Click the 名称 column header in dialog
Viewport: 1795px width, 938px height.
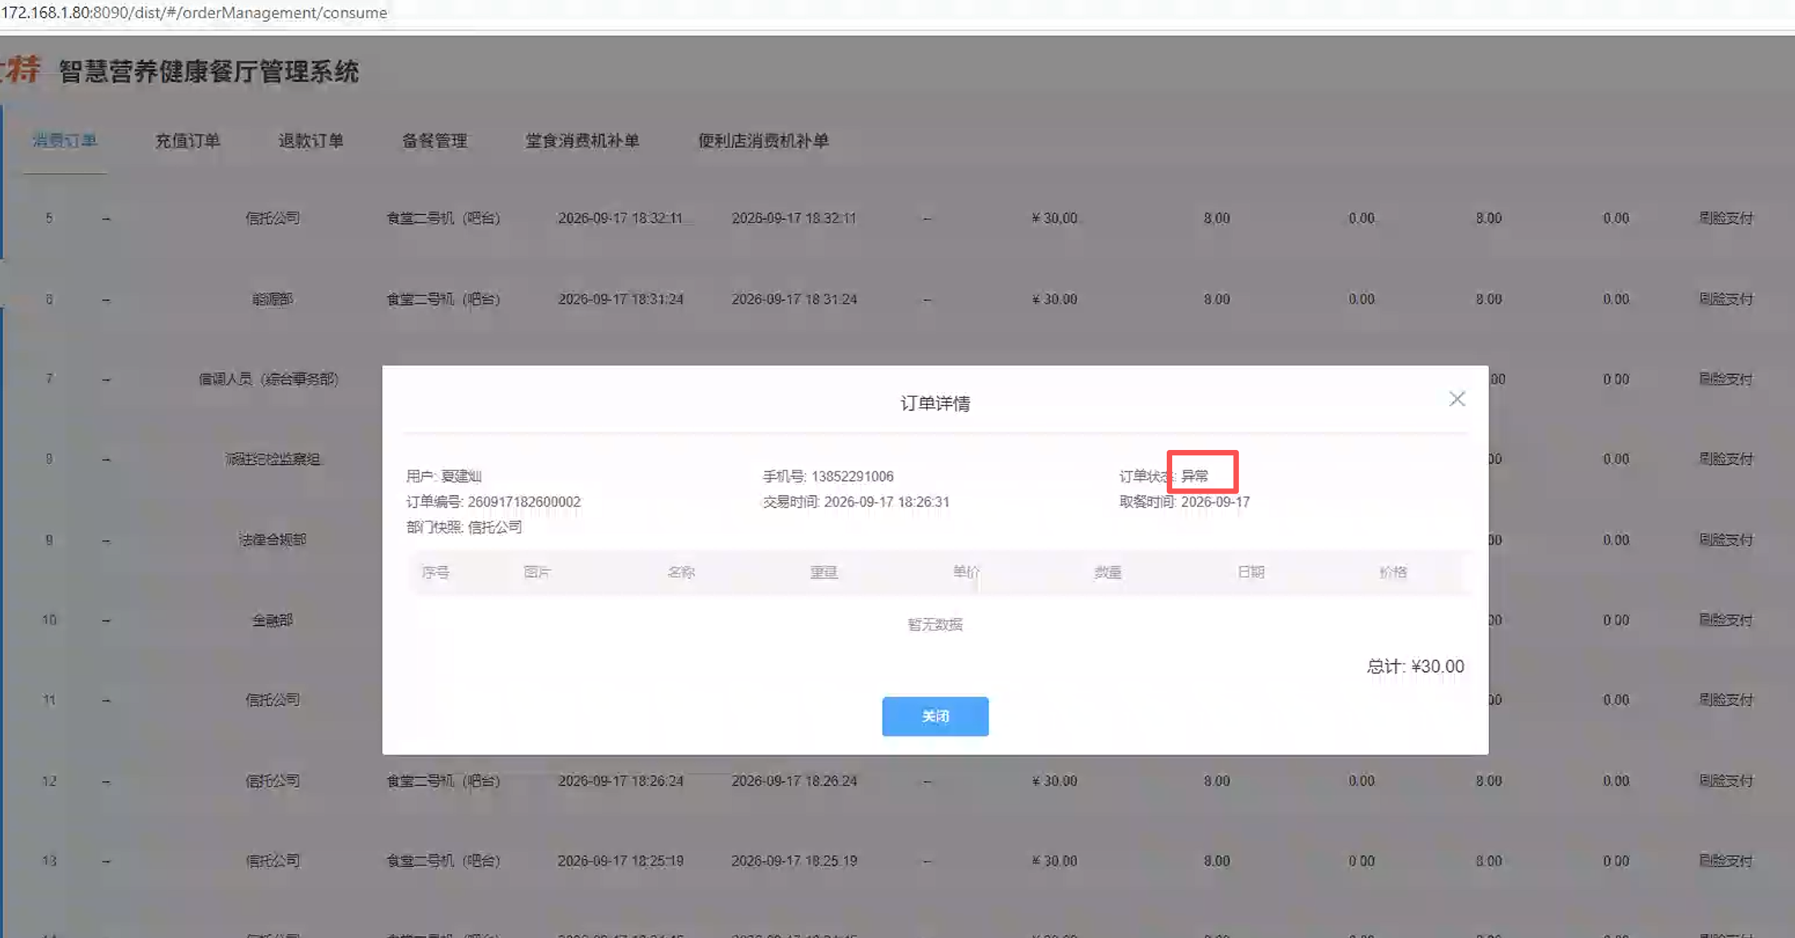[680, 572]
